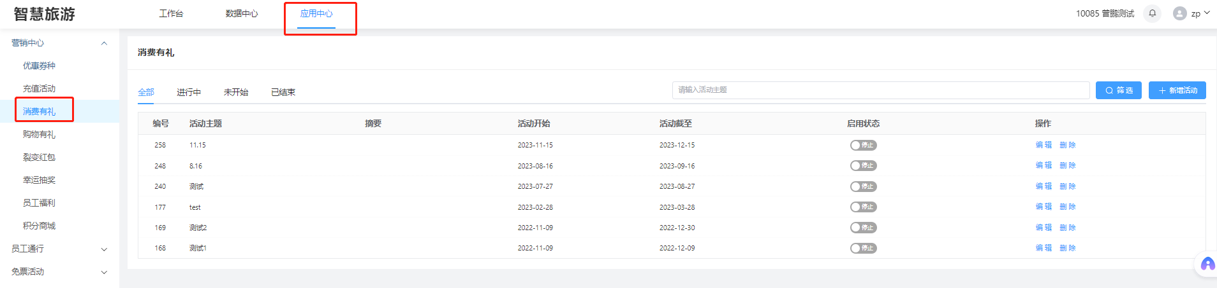Screen dimensions: 1217x288
Task: Click the notification bell icon
Action: point(1152,13)
